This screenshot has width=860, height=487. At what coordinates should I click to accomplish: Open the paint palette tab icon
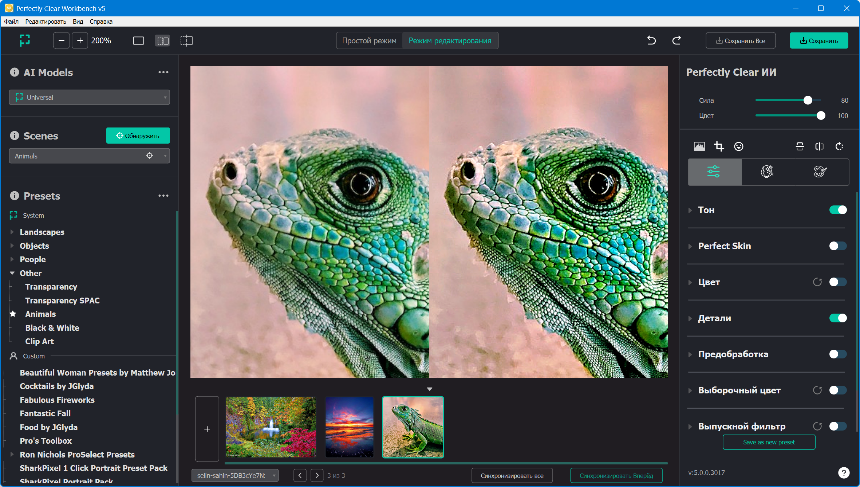pos(820,172)
